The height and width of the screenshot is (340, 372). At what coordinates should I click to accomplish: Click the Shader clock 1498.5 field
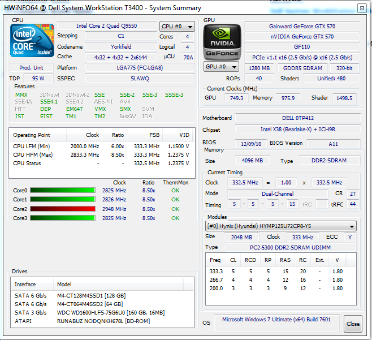(x=344, y=98)
